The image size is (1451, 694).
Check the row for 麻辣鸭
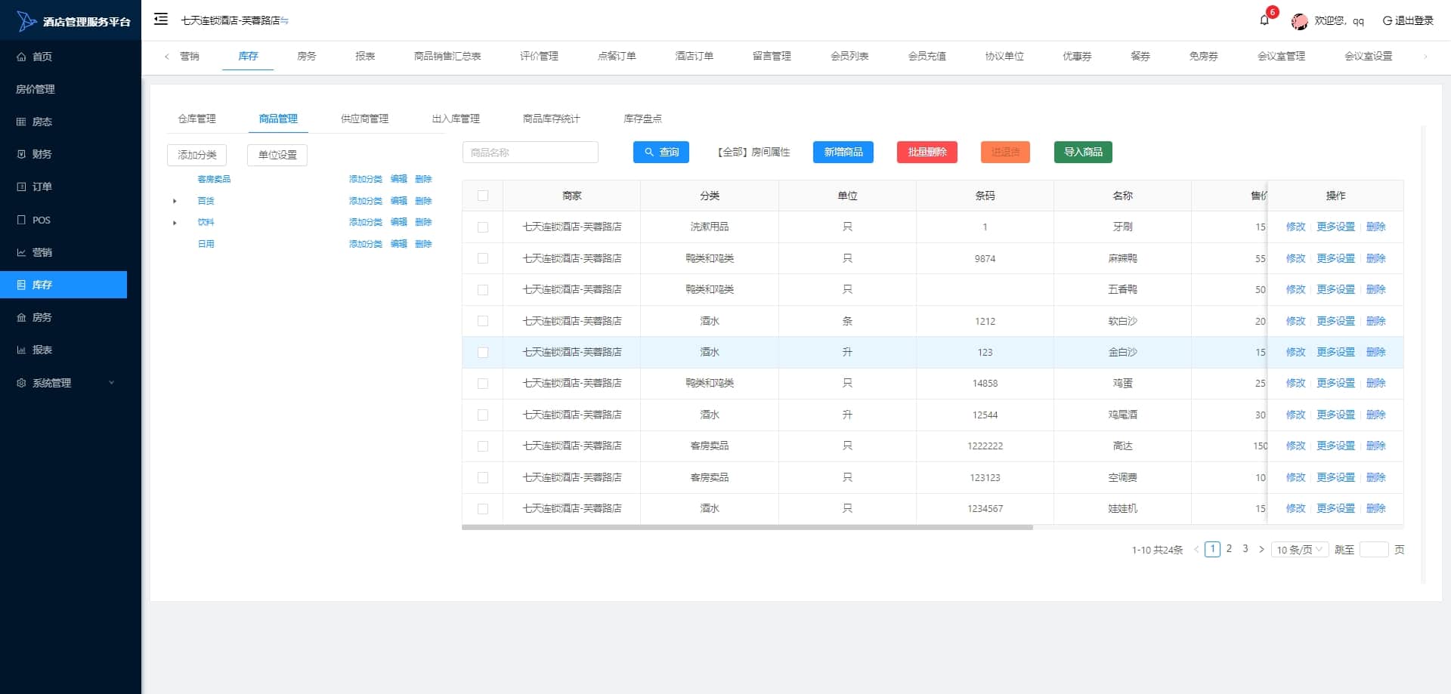pyautogui.click(x=483, y=258)
